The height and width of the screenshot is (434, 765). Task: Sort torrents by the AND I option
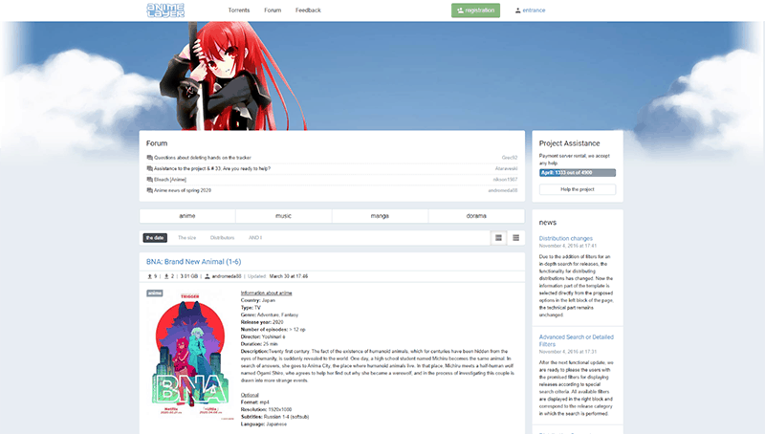click(255, 238)
